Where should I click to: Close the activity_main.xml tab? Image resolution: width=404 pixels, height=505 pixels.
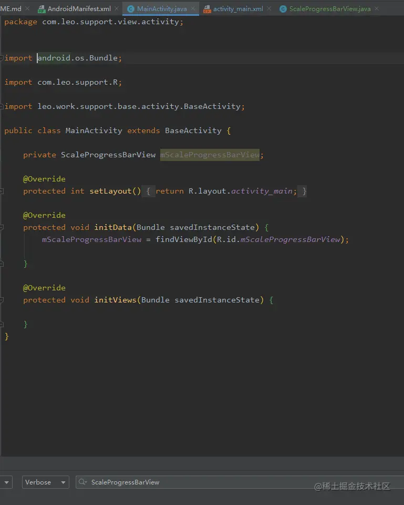tap(269, 8)
